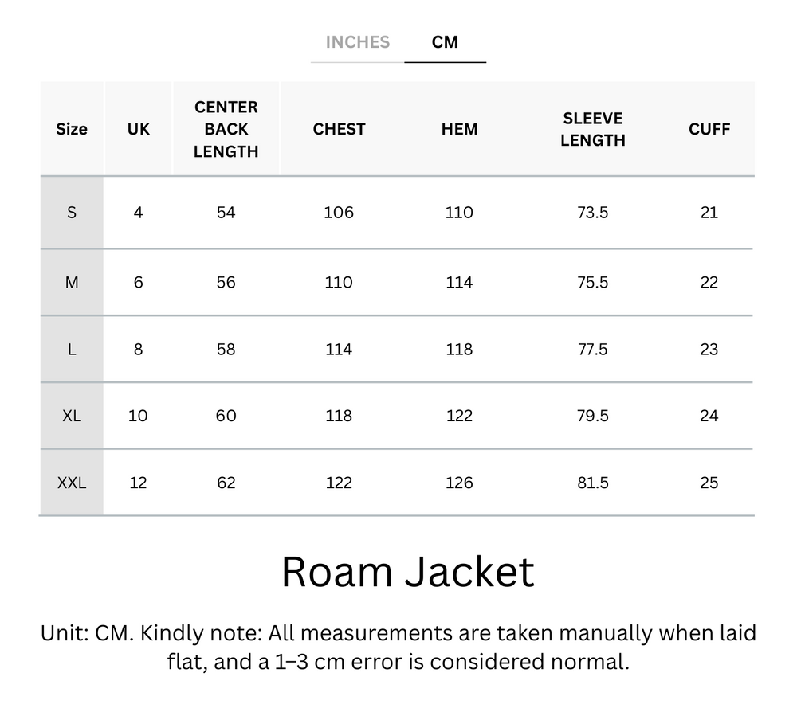797x708 pixels.
Task: Select the CENTER BACK LENGTH header
Action: (x=226, y=128)
